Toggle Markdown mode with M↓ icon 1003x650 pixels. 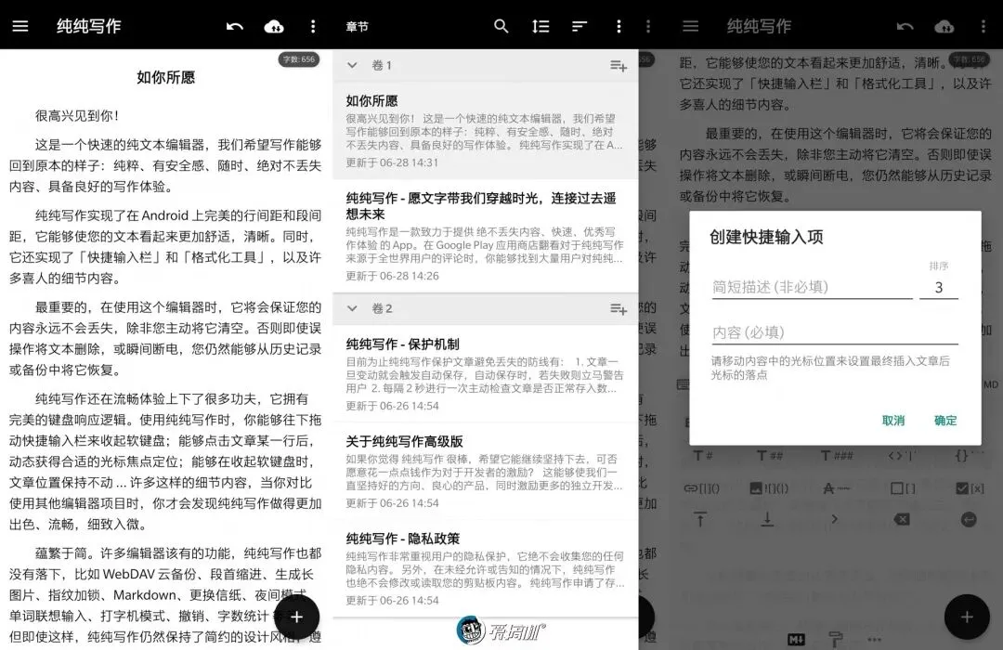point(797,639)
